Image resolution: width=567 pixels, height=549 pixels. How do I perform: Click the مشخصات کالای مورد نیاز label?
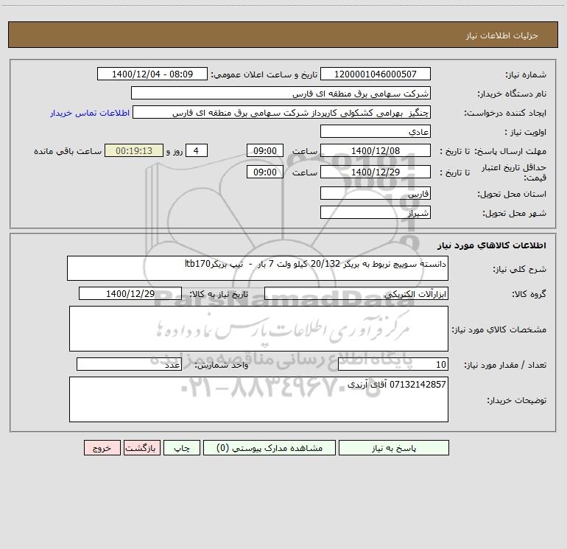499,329
